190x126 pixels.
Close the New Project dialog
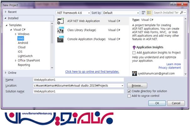click(x=182, y=4)
